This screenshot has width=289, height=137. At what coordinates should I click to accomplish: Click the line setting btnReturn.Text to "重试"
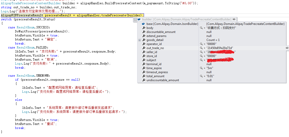(36, 124)
